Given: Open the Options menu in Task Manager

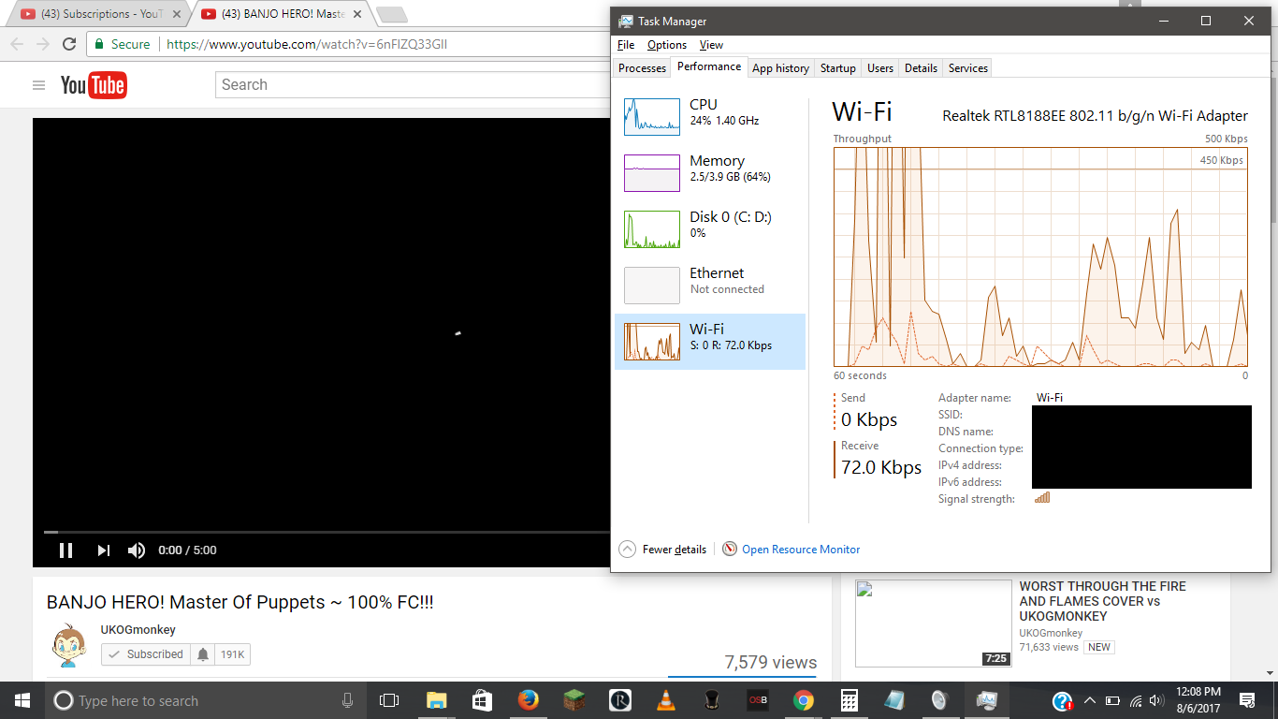Looking at the screenshot, I should pyautogui.click(x=666, y=45).
